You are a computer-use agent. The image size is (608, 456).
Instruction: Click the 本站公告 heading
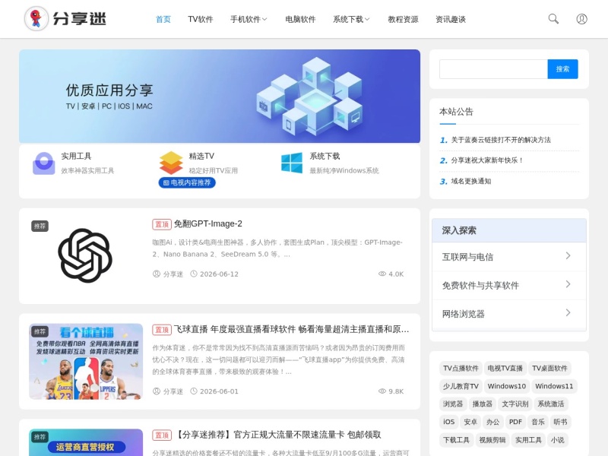click(456, 112)
